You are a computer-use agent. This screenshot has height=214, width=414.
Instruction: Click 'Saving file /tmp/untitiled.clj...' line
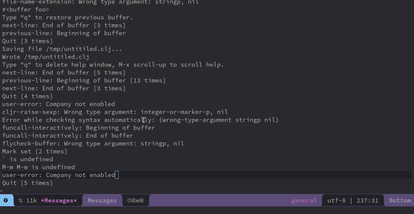62,49
